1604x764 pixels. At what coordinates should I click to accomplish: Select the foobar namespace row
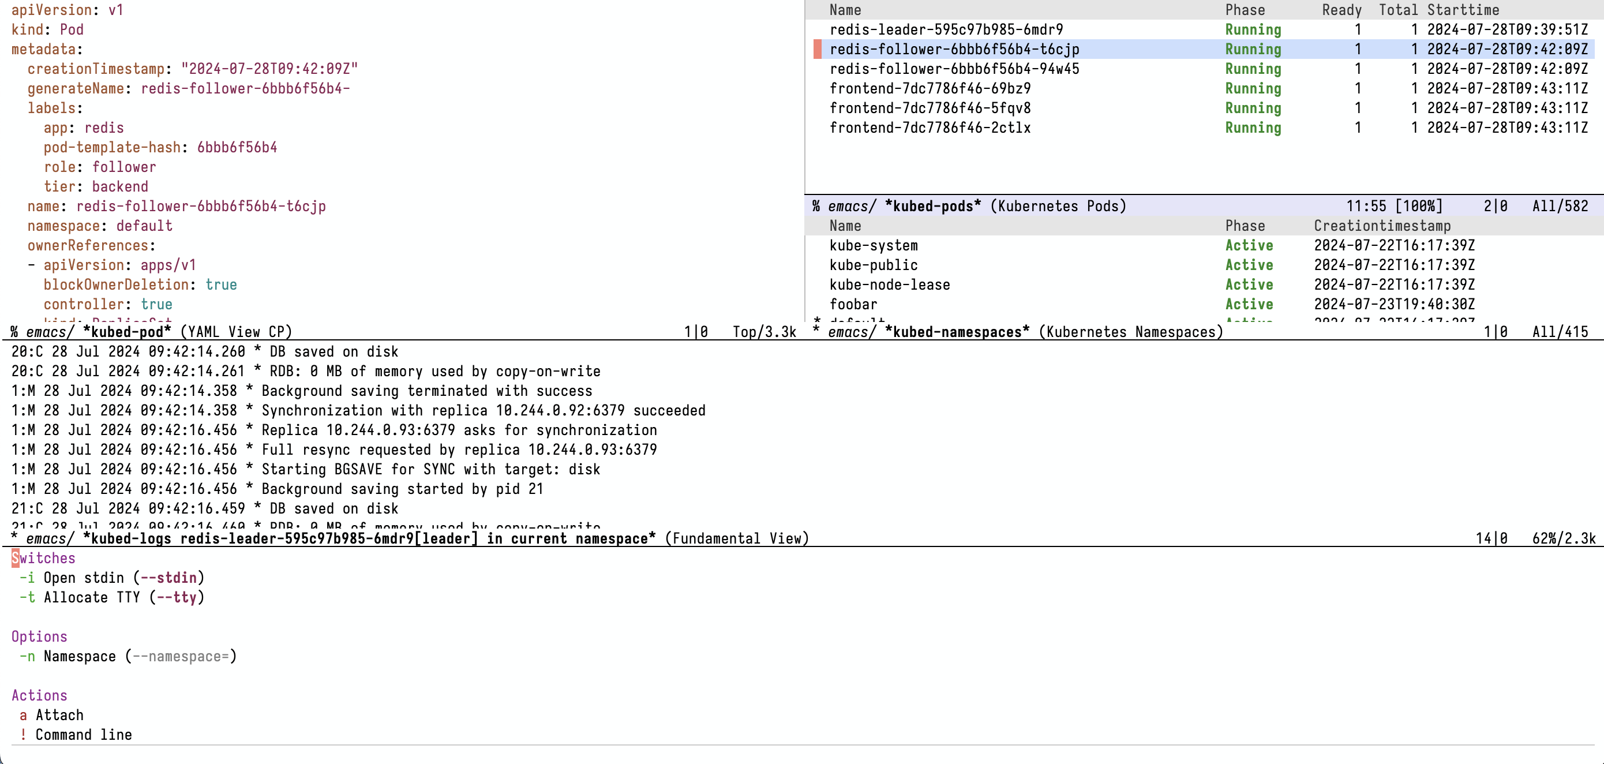(x=853, y=304)
